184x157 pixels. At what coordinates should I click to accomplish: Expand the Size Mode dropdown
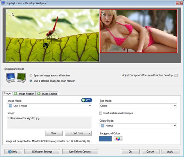tap(175, 106)
